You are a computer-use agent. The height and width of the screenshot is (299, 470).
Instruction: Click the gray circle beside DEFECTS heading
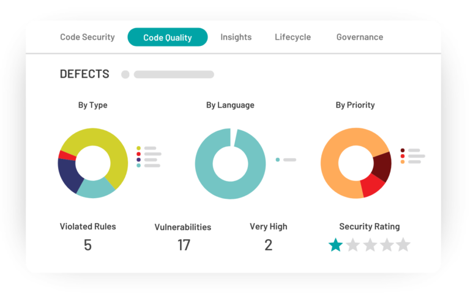tap(125, 75)
